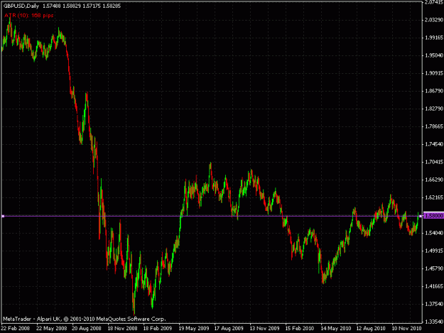The width and height of the screenshot is (444, 333).
Task: Click the 22 May 2008 date label
Action: [x=52, y=329]
